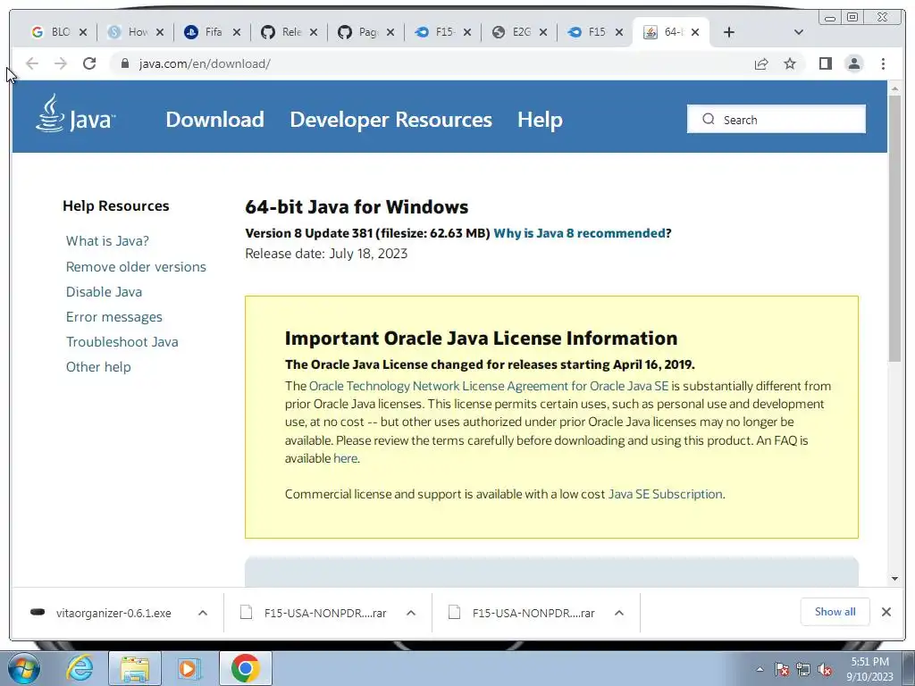Open Remove older versions link

(x=136, y=266)
